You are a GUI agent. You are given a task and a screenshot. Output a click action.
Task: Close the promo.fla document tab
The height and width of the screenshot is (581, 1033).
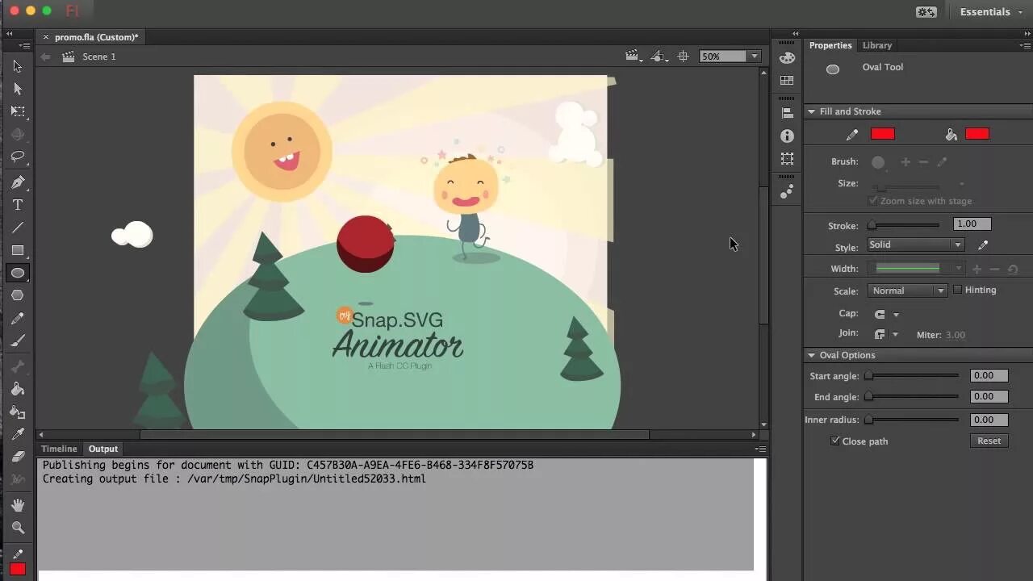(x=46, y=37)
